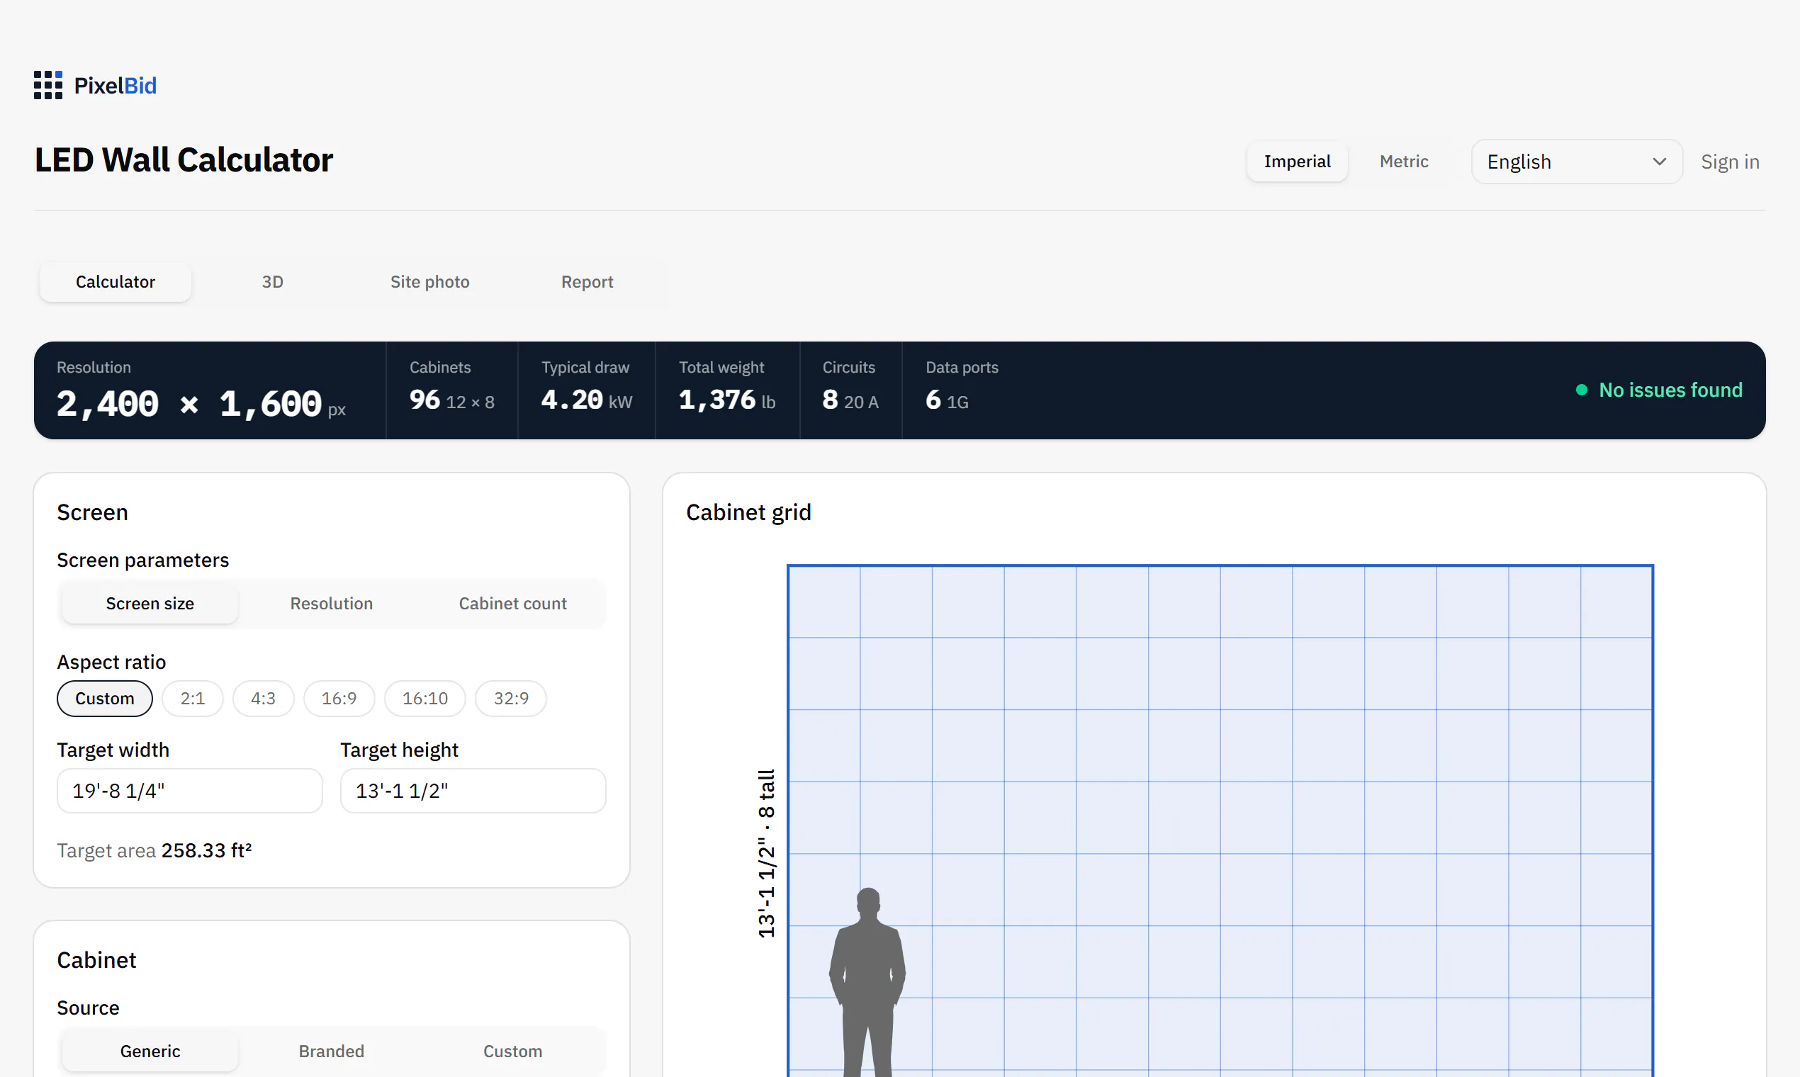Click the PixelBid grid logo icon
Viewport: 1800px width, 1077px height.
coord(48,85)
